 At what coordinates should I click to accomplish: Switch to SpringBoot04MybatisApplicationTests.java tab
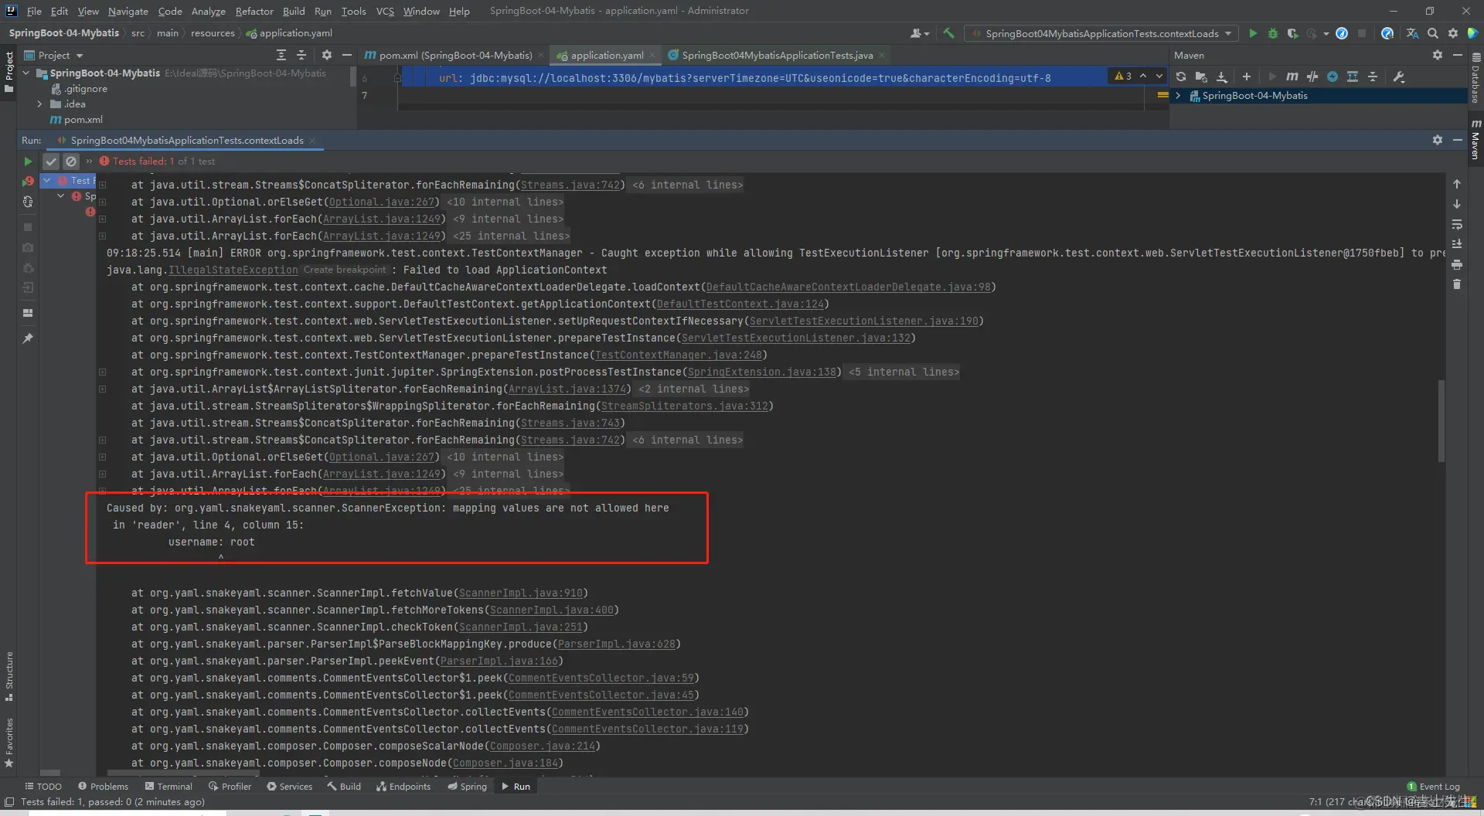(x=777, y=55)
